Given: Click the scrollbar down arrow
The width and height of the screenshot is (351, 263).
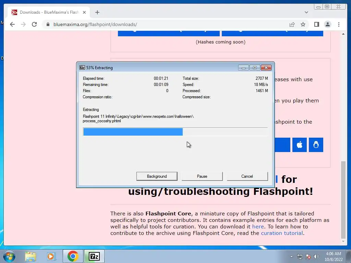Looking at the screenshot, I should (x=343, y=241).
